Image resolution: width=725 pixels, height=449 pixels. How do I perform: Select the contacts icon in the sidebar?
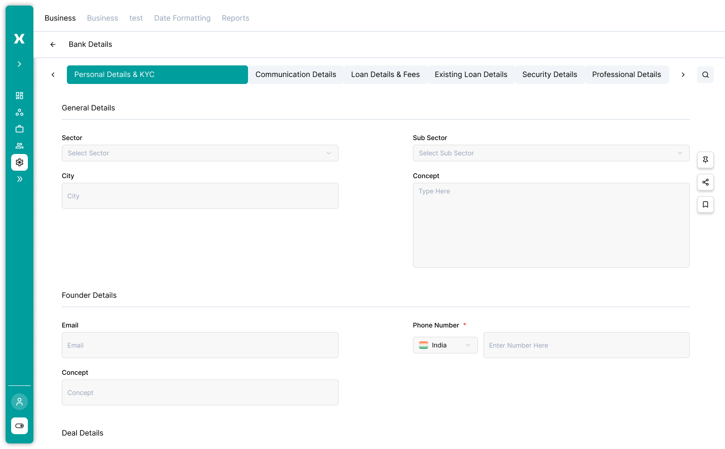[x=19, y=145]
